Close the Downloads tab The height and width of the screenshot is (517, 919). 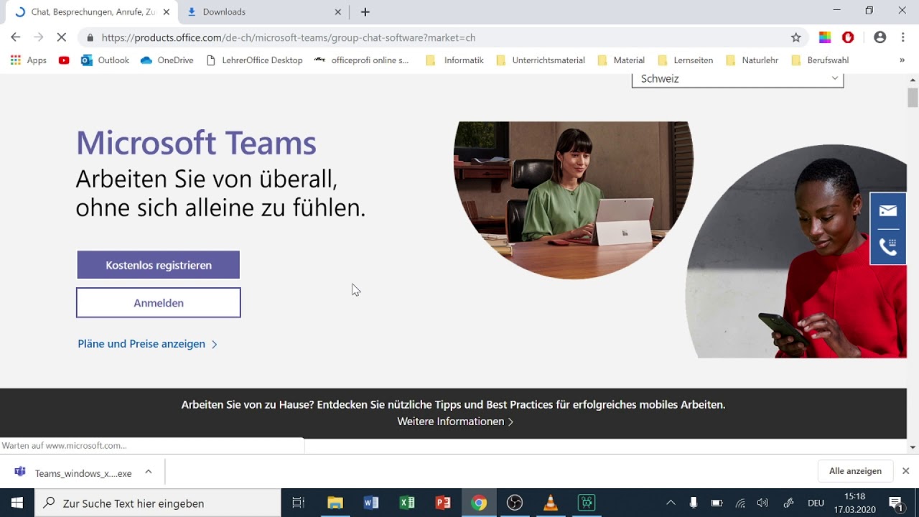338,11
